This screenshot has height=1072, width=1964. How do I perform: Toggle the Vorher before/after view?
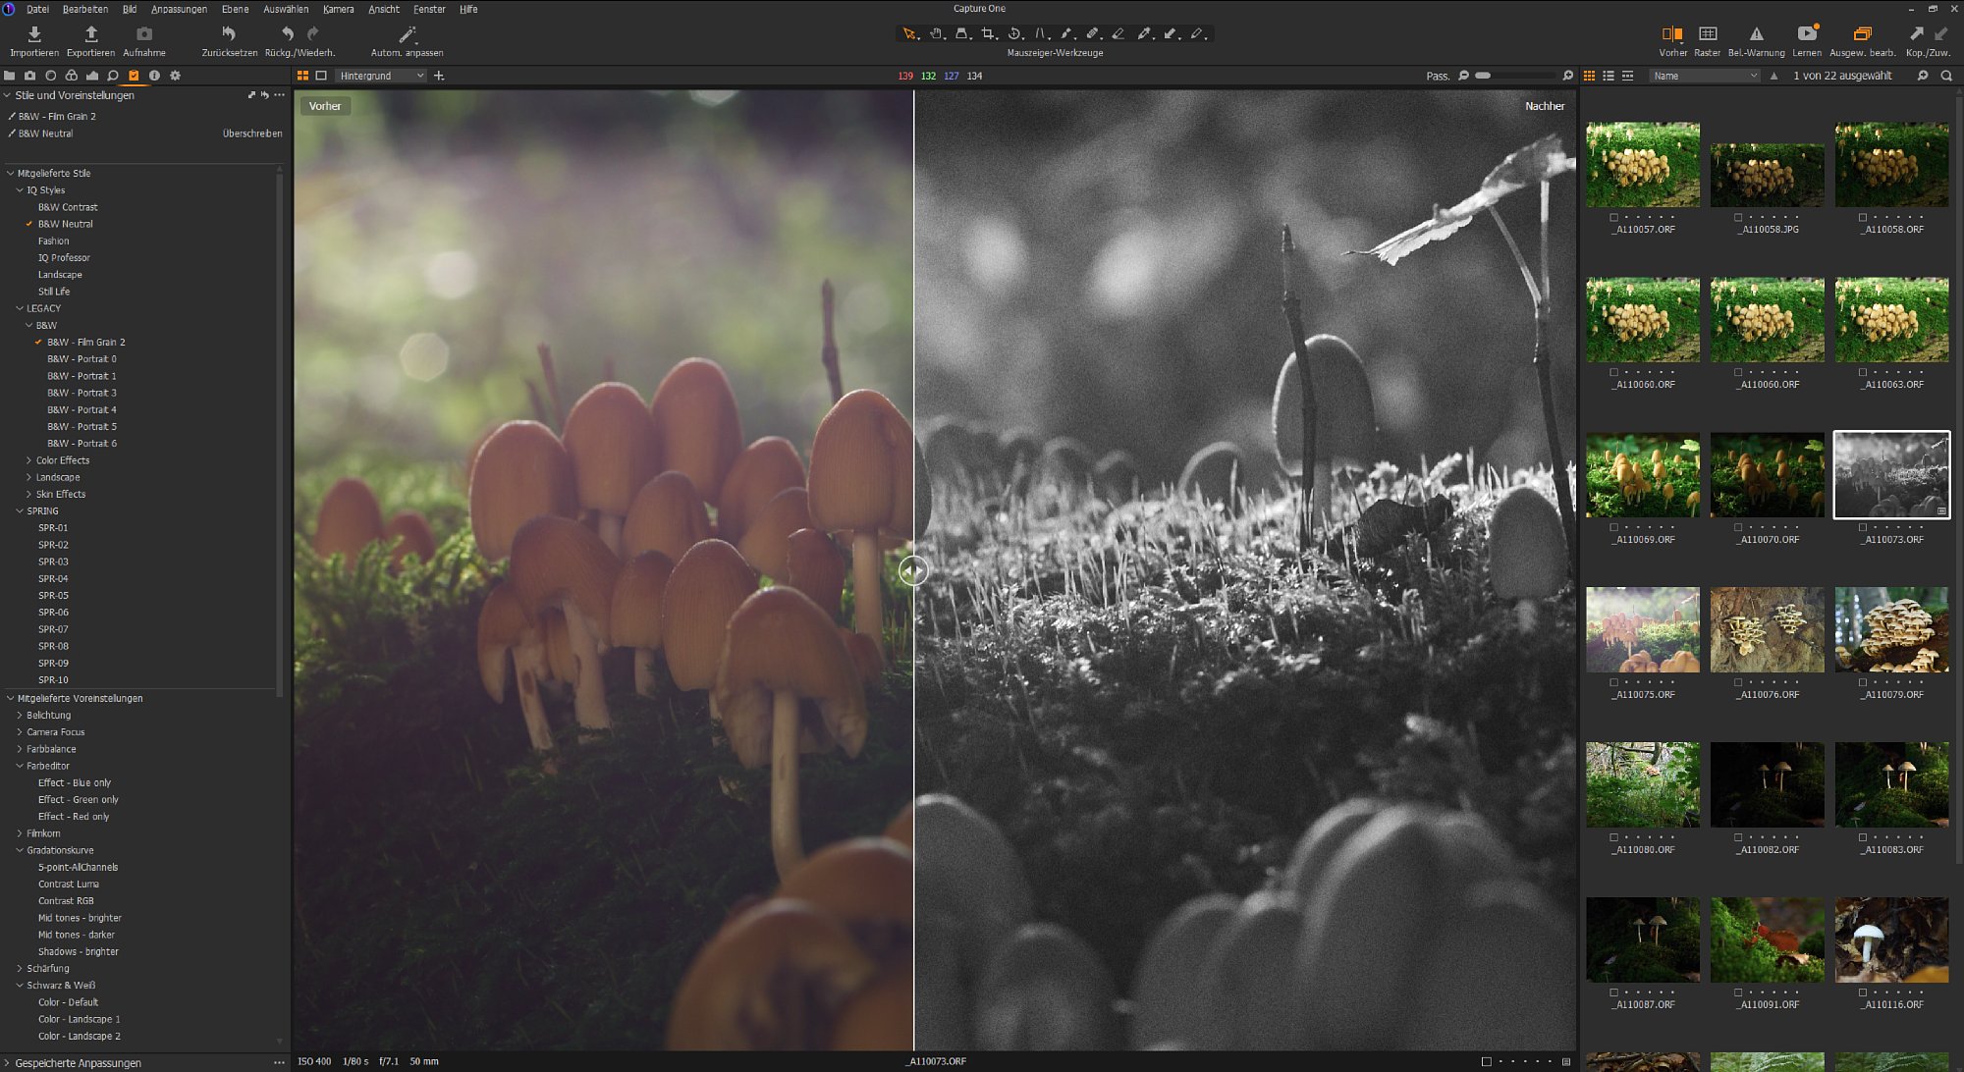point(1672,34)
